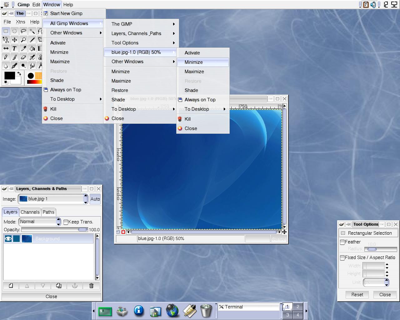
Task: Select the Elliptical Select tool
Action: pos(14,31)
